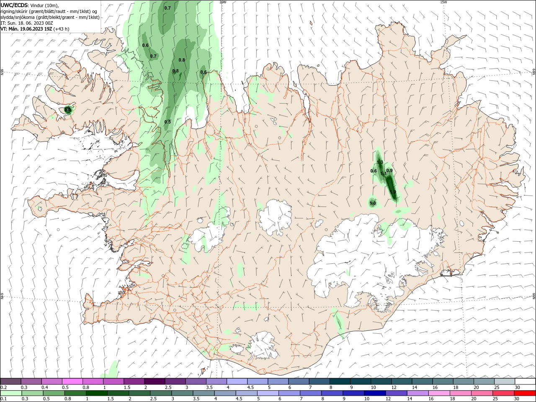The height and width of the screenshot is (402, 536).
Task: Pick the magenta-purple 1.5 snow legend swatch
Action: (x=134, y=381)
